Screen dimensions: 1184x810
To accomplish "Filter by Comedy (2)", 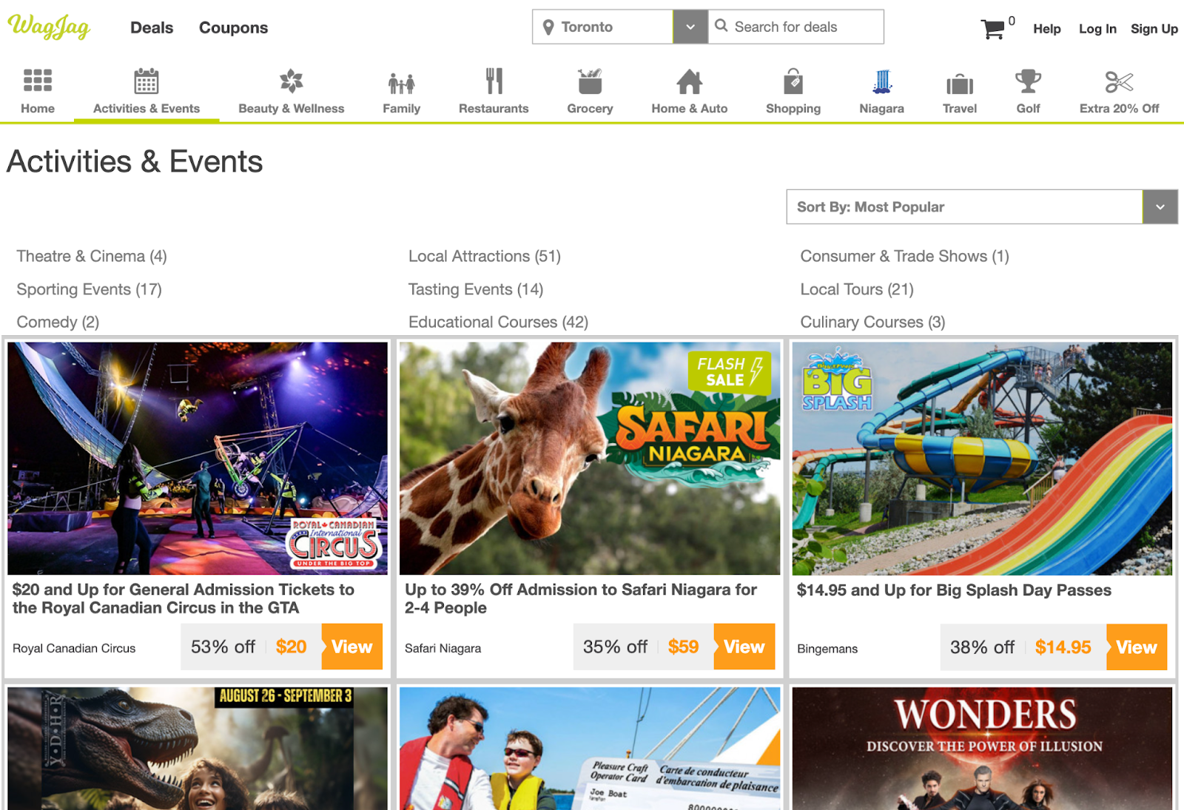I will 58,322.
